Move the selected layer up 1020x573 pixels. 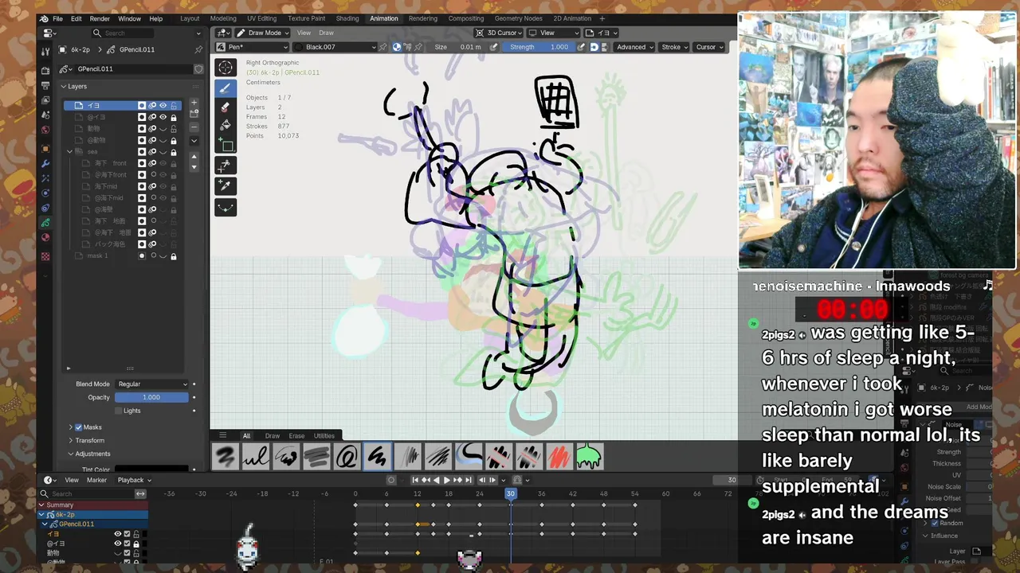194,157
